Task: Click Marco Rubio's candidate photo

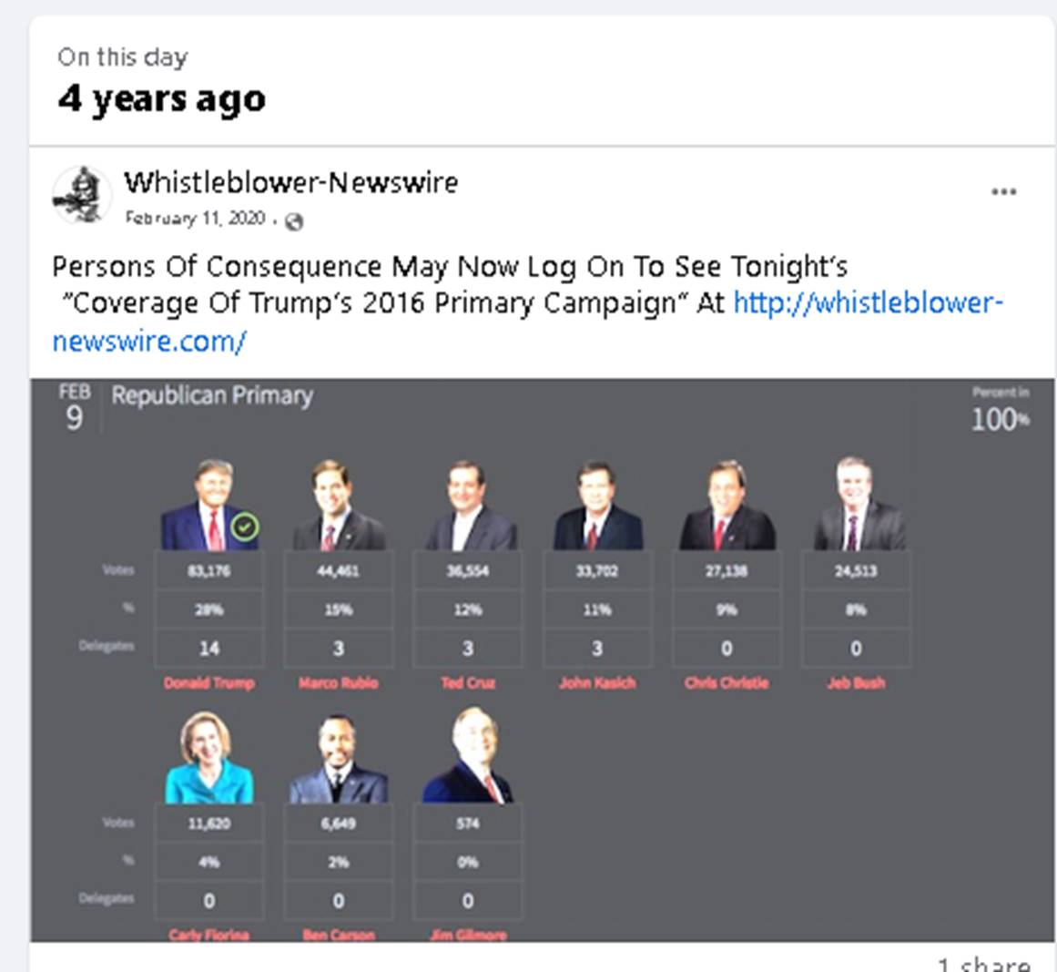Action: pos(339,505)
